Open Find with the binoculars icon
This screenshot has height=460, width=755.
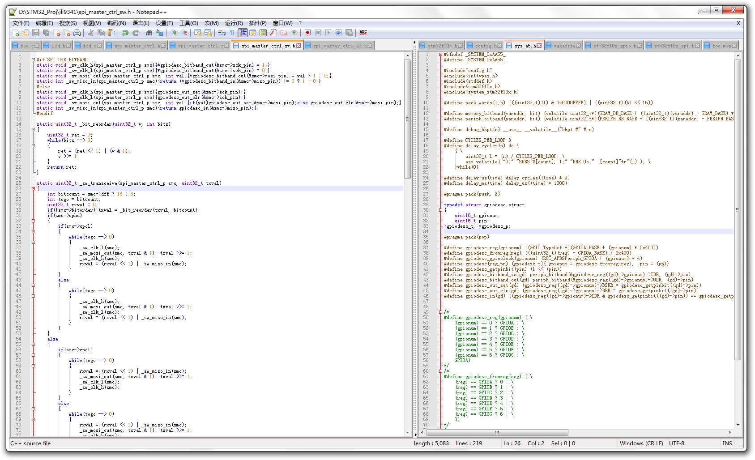(149, 33)
